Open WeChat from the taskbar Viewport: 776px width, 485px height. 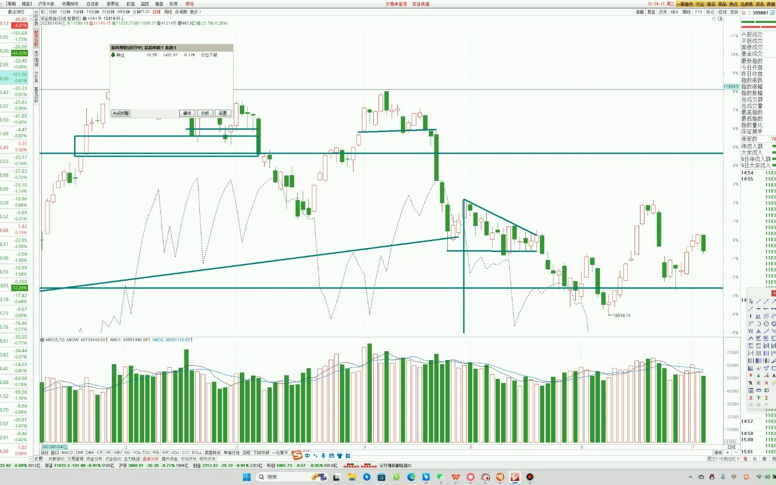441,477
